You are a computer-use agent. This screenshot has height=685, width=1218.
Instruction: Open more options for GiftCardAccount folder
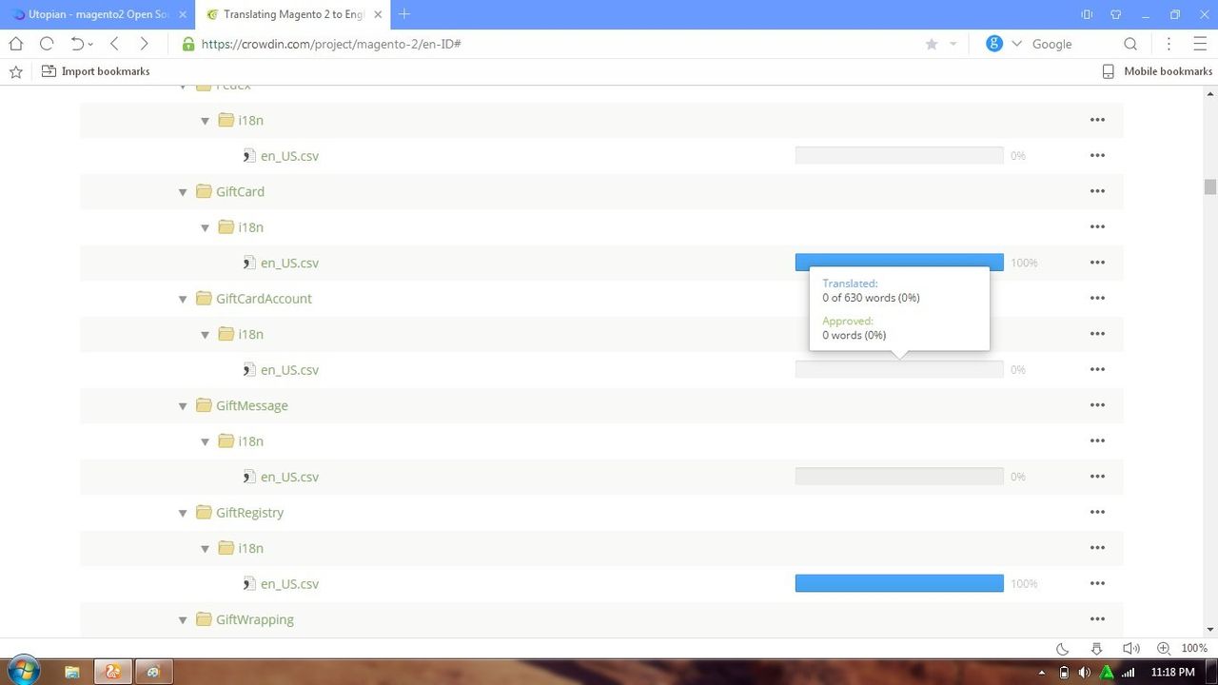[x=1097, y=299]
